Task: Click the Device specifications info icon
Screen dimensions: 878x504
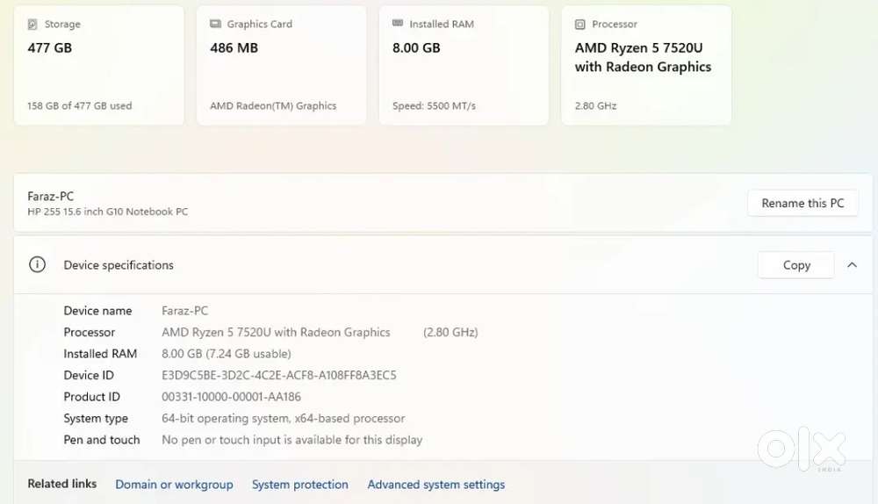Action: point(37,264)
